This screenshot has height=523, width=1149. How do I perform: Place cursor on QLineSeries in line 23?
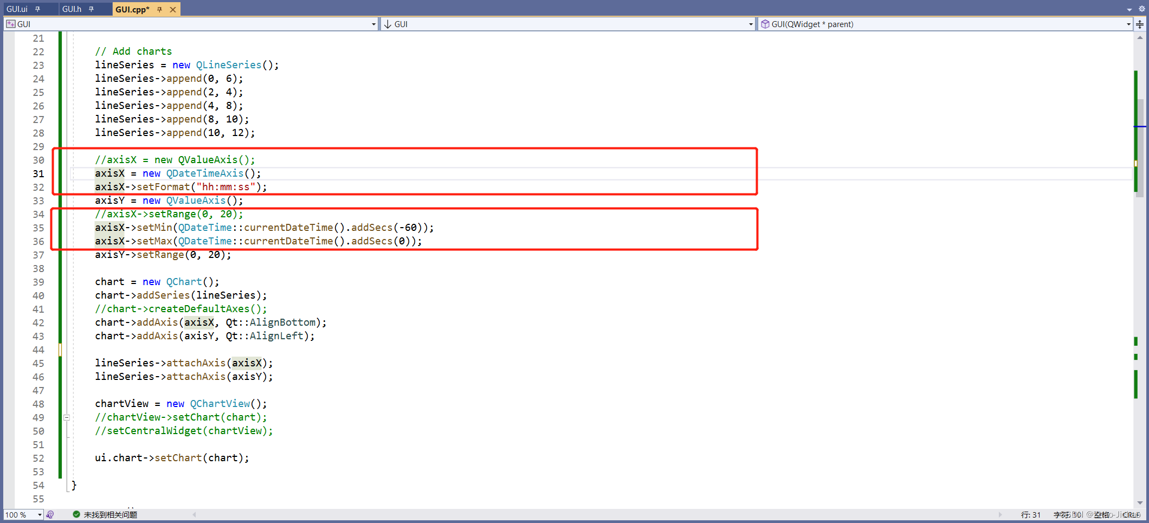click(x=229, y=65)
